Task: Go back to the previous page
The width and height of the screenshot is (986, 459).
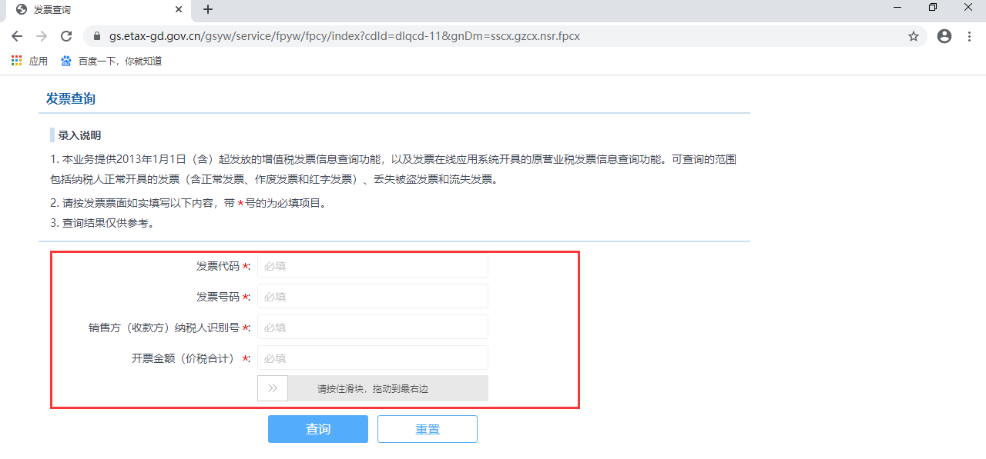Action: [x=17, y=36]
